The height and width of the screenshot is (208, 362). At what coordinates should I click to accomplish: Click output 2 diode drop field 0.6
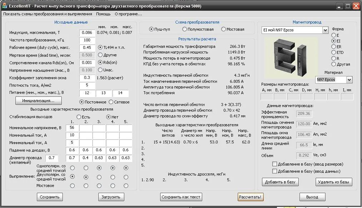coord(86,150)
